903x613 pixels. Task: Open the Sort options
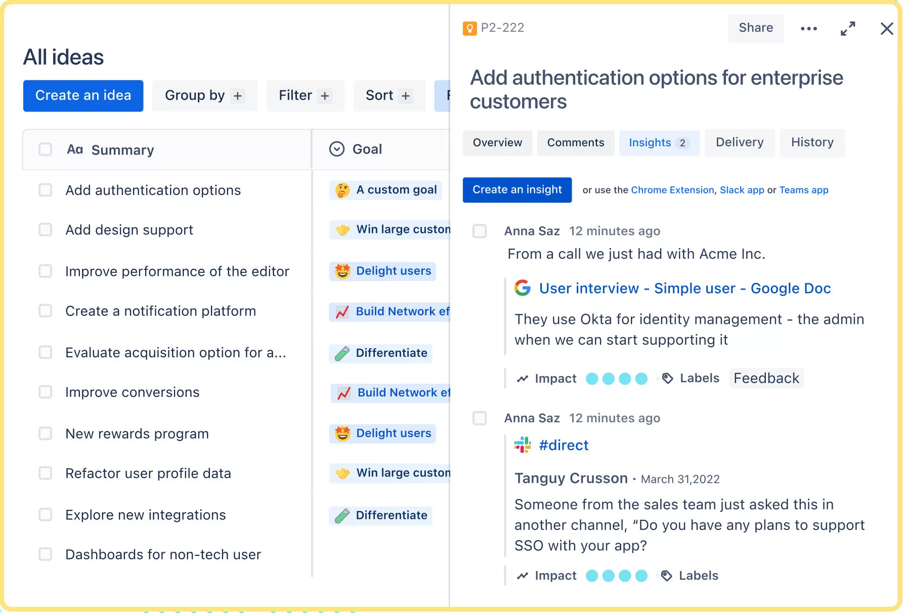389,96
